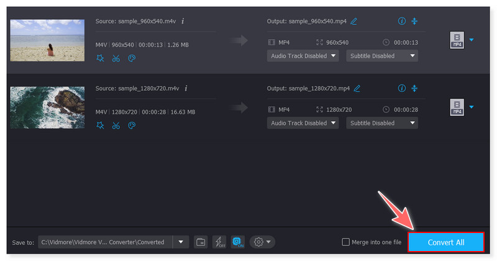Open the output folder icon beside the save path
Viewport: 497px width, 261px height.
200,242
